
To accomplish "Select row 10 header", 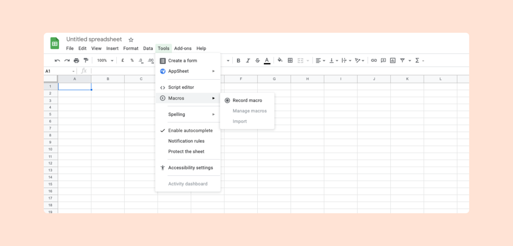I will pyautogui.click(x=51, y=149).
